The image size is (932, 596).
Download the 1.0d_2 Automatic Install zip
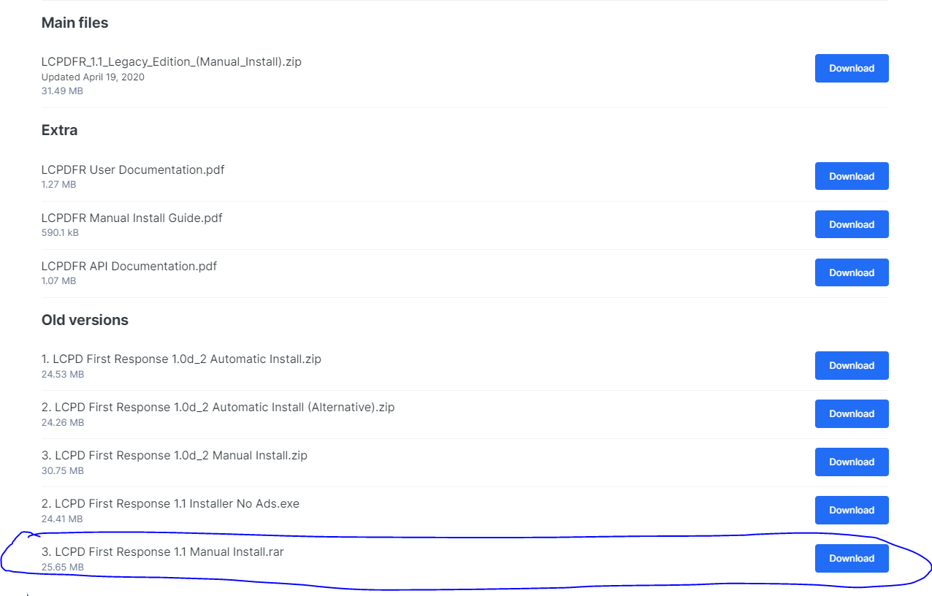[x=851, y=365]
